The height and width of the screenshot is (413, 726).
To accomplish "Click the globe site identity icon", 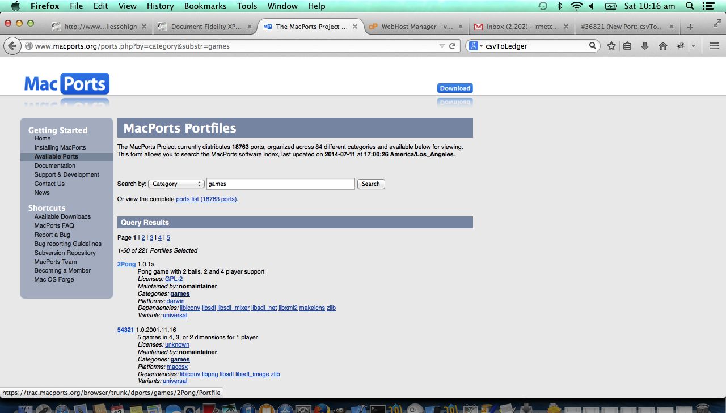I will point(28,46).
